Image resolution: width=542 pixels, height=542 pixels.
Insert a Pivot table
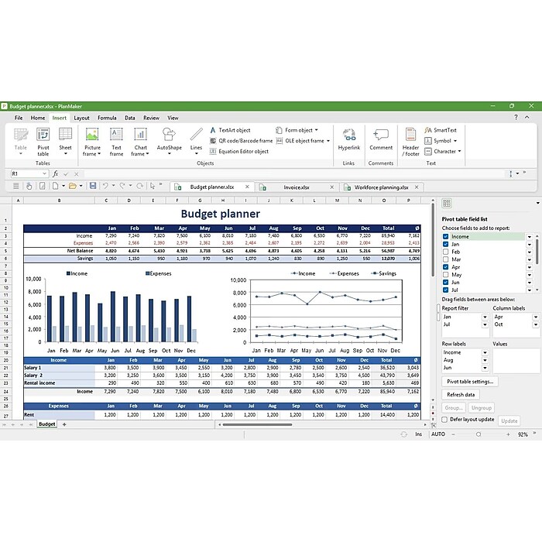43,142
